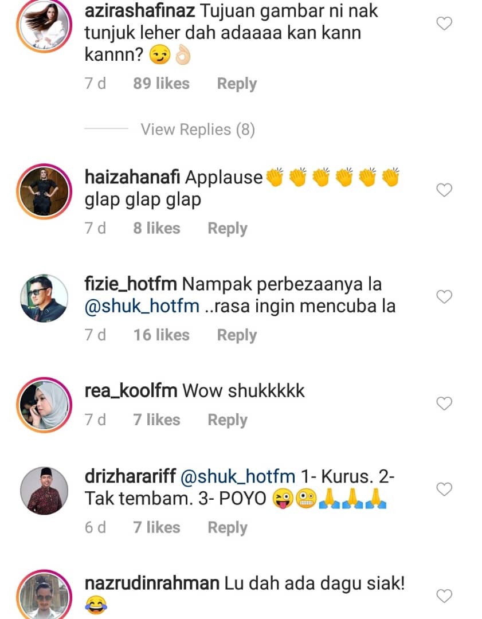Like fizie_hotfm's comment using the heart

444,297
